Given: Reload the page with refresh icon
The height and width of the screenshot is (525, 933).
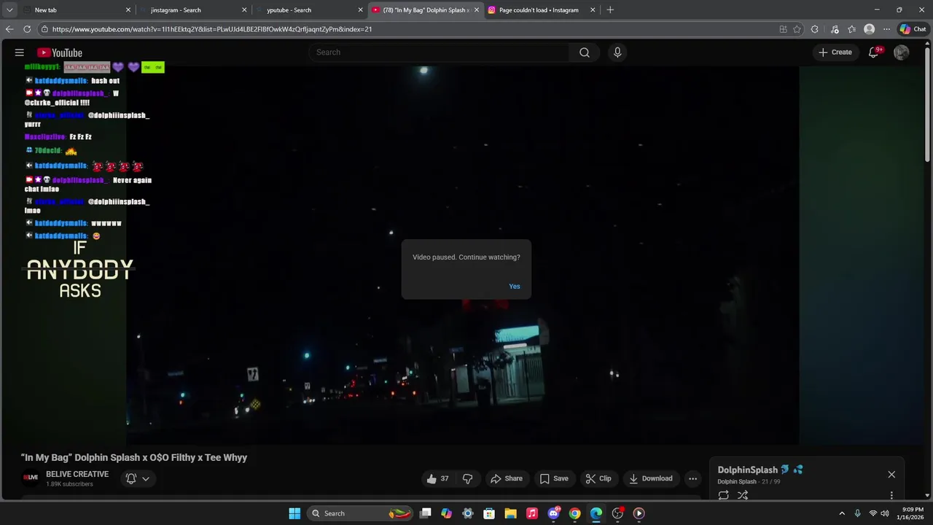Looking at the screenshot, I should pos(27,29).
